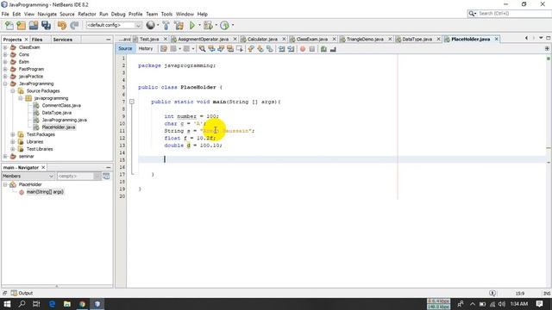The height and width of the screenshot is (310, 552).
Task: Click the Toggle Bookmark editor icon
Action: 269,49
